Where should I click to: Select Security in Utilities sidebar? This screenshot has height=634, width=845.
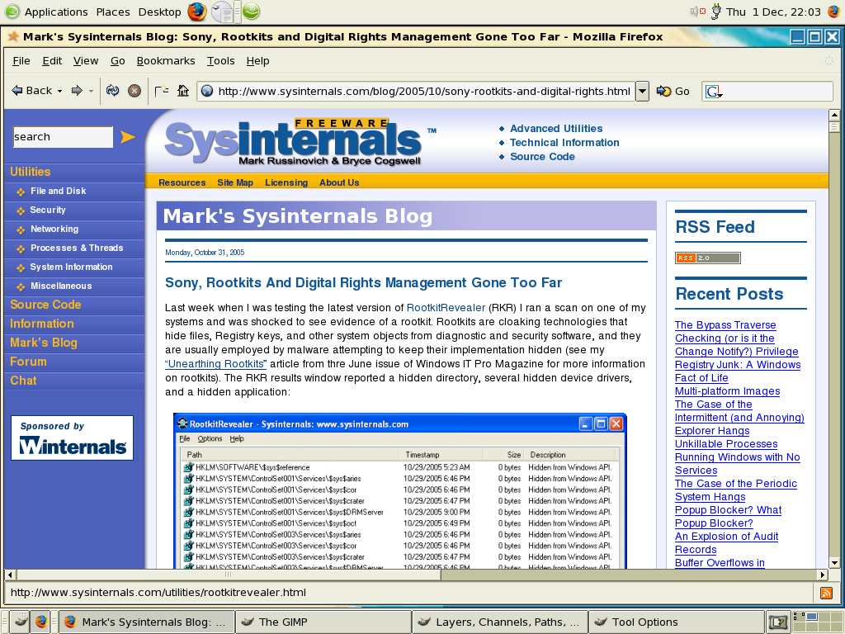tap(47, 210)
